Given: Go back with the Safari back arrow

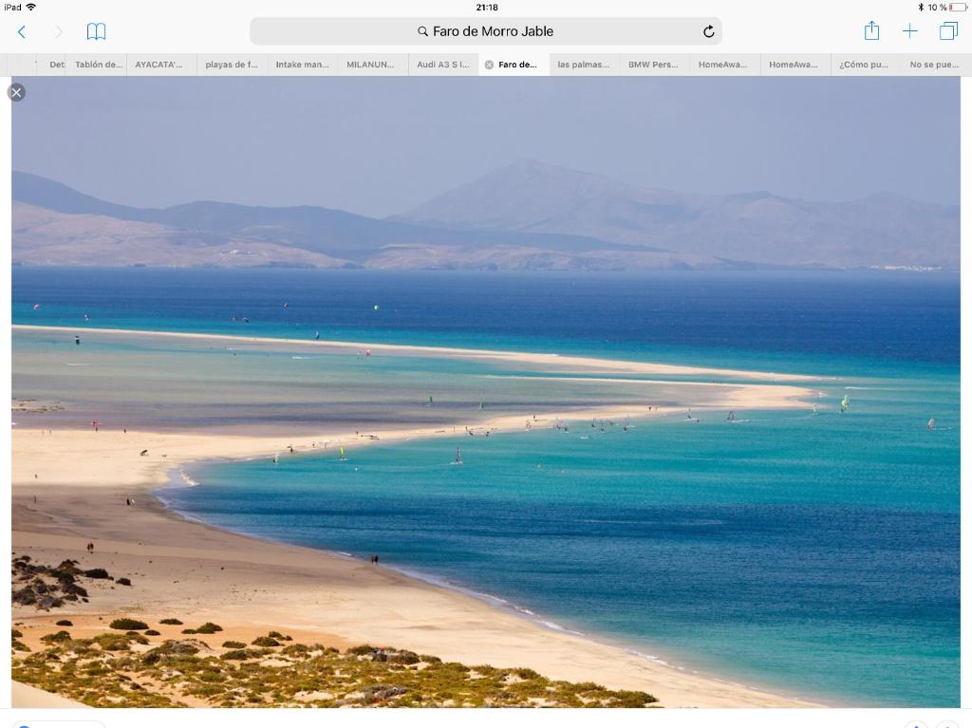Looking at the screenshot, I should click(22, 31).
